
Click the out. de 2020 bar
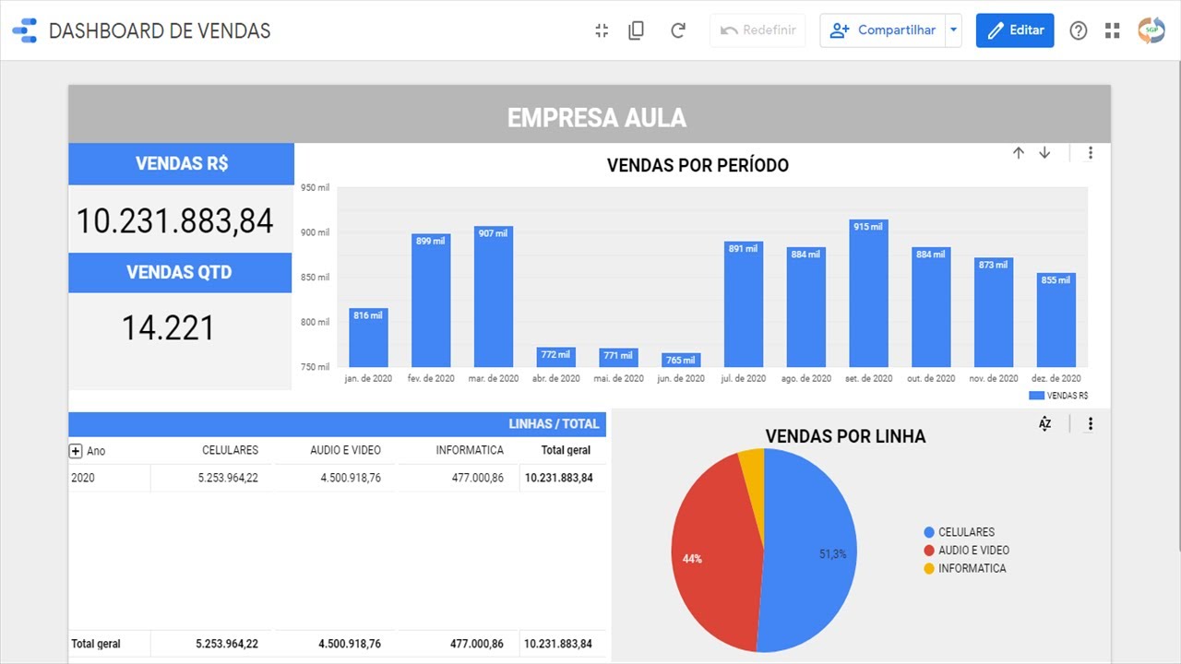tap(931, 307)
